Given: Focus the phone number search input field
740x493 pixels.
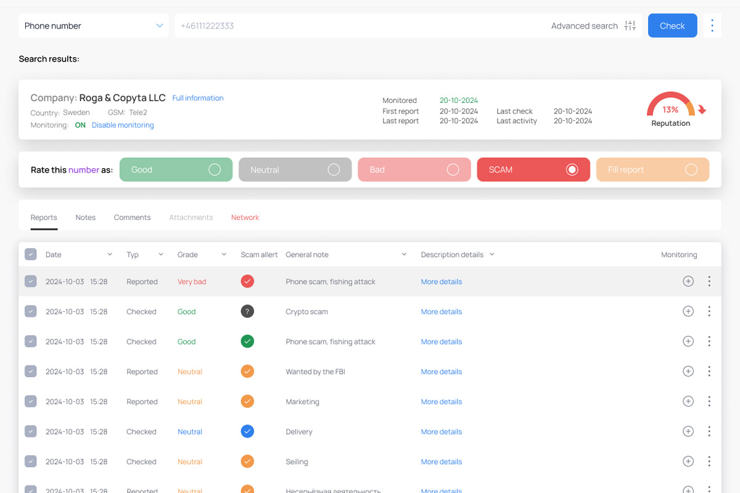Looking at the screenshot, I should point(358,26).
